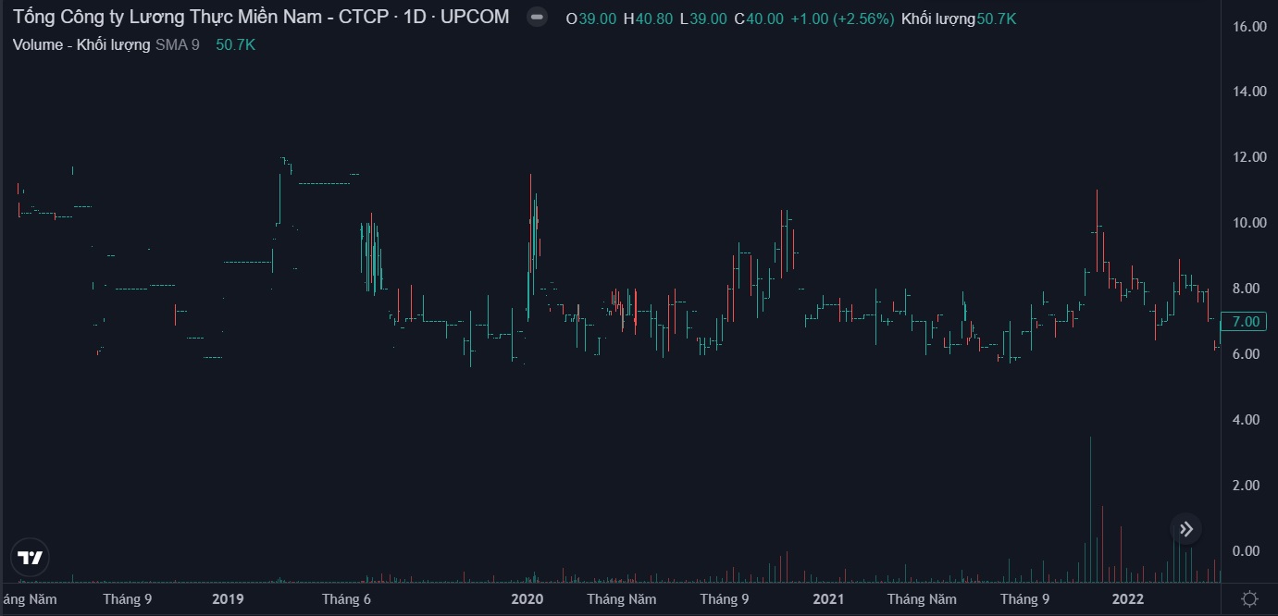The height and width of the screenshot is (616, 1278).
Task: Open chart settings gear icon
Action: tap(1248, 598)
